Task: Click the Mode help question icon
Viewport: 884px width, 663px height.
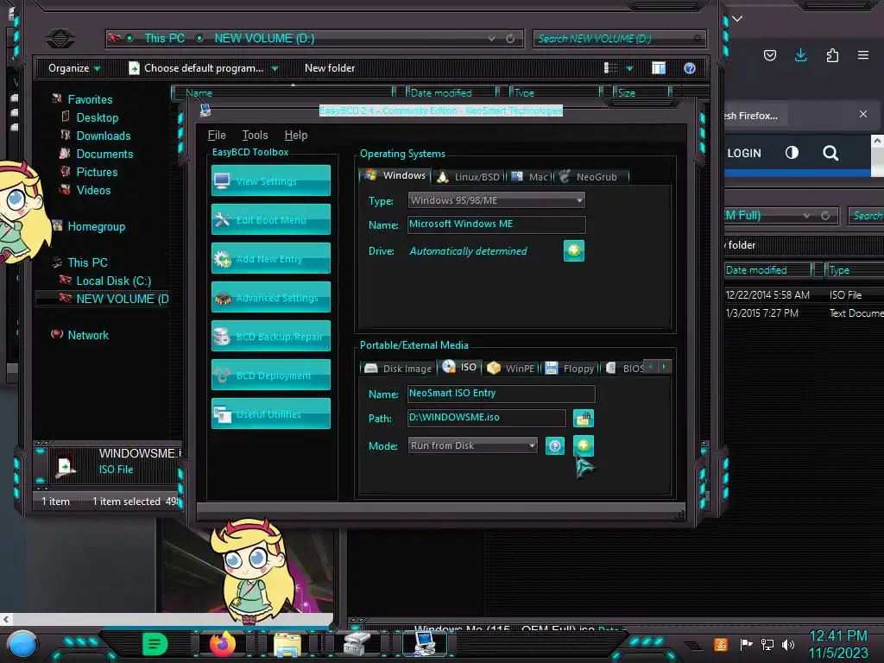Action: (555, 446)
